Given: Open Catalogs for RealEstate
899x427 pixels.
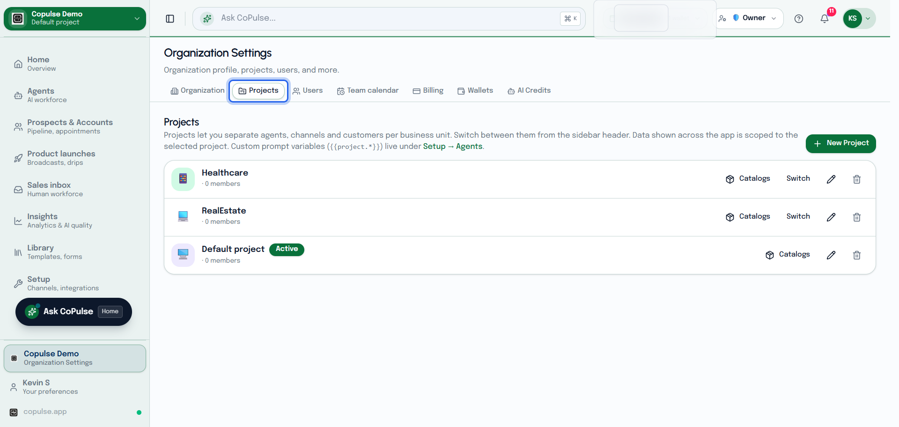Looking at the screenshot, I should [x=748, y=217].
